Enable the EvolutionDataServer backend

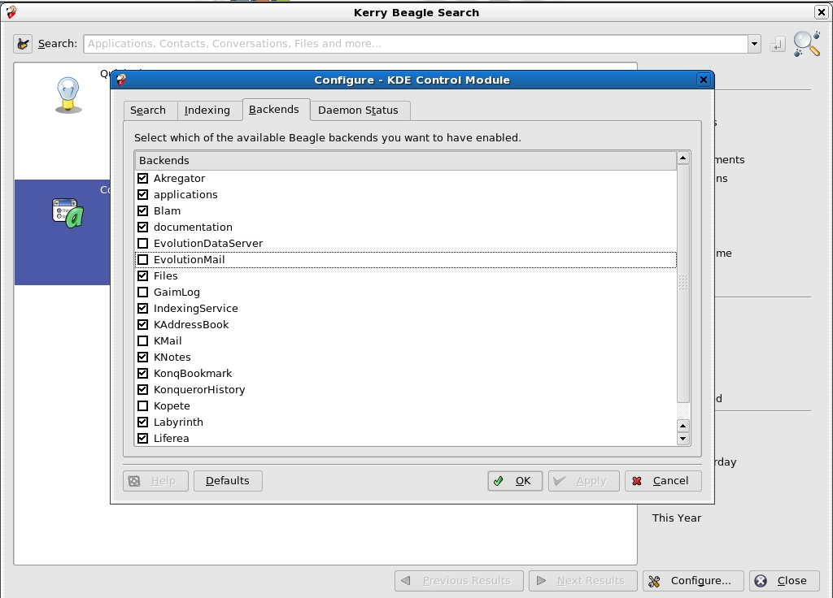142,243
